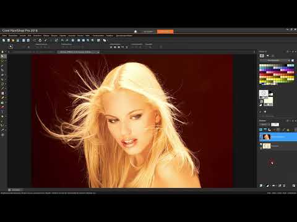Click the Redo arrow in toolbar
This screenshot has width=297, height=222.
click(67, 40)
